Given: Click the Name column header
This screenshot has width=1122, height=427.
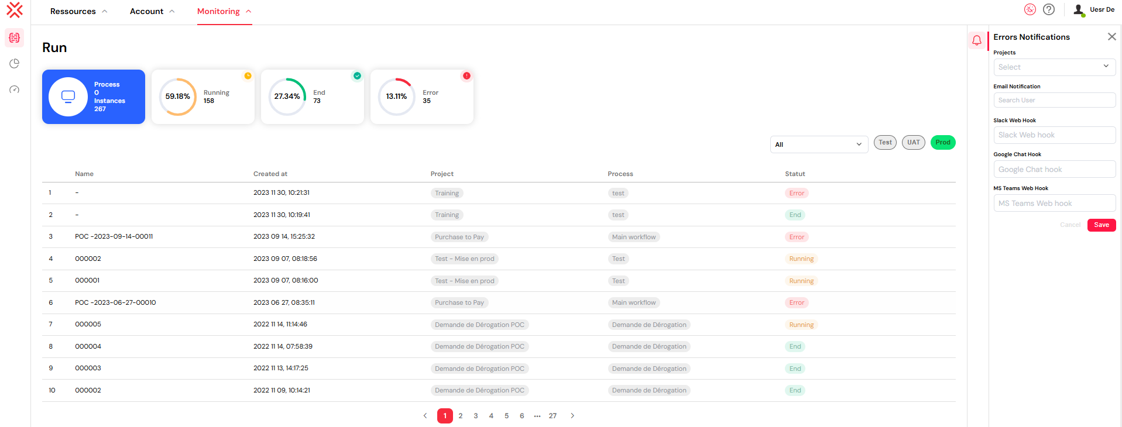Looking at the screenshot, I should (84, 174).
